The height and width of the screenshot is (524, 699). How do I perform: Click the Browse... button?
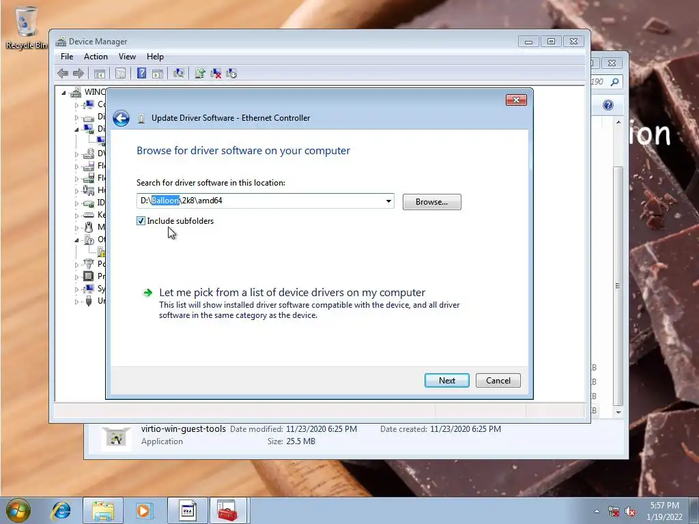432,202
